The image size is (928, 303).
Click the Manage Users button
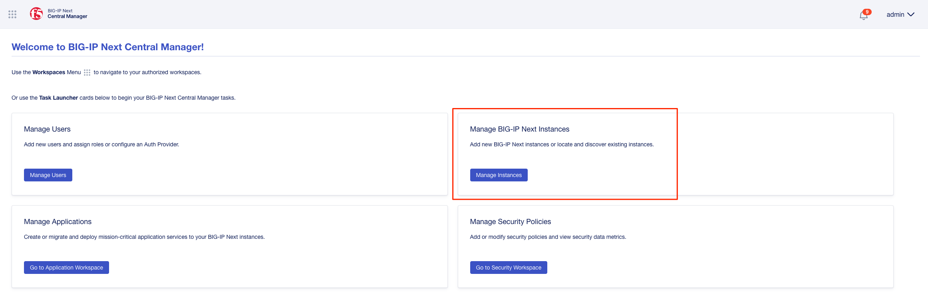[x=48, y=175]
